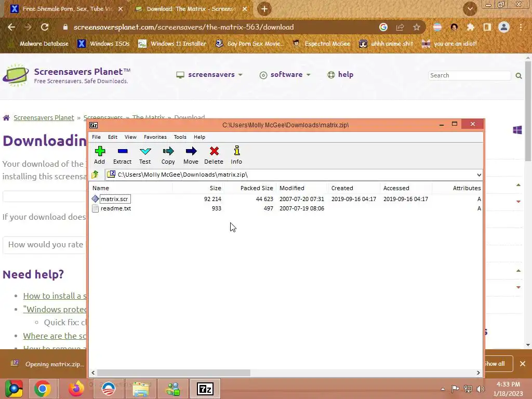The image size is (532, 399).
Task: Select the Move toolbar icon
Action: [x=191, y=155]
